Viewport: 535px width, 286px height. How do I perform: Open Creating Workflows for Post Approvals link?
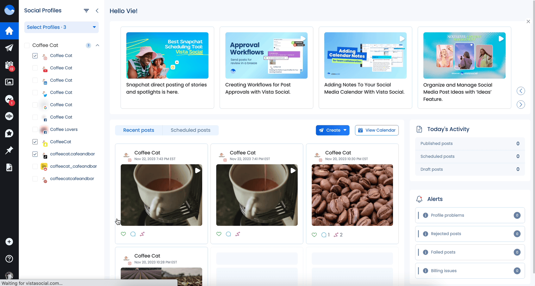(258, 88)
